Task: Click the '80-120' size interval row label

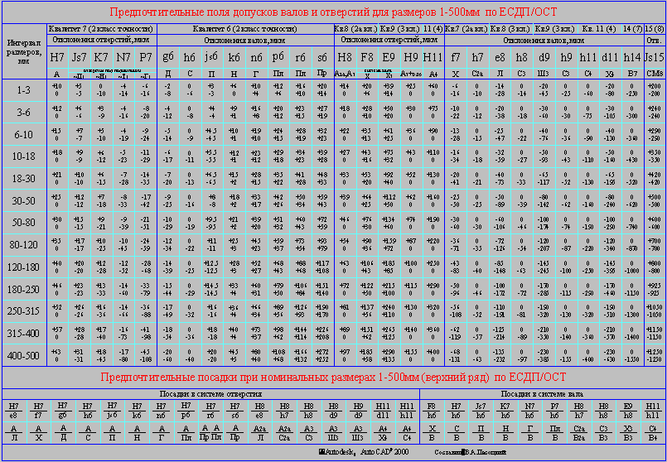Action: (24, 245)
